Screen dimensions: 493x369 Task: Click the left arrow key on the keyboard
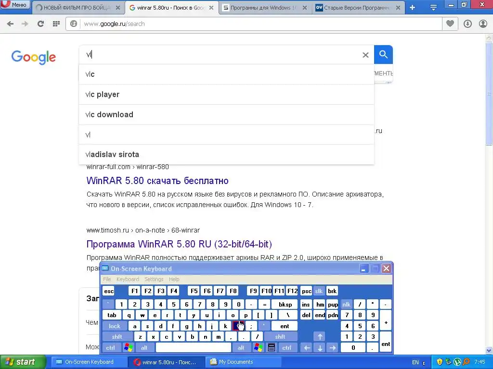[x=307, y=348]
